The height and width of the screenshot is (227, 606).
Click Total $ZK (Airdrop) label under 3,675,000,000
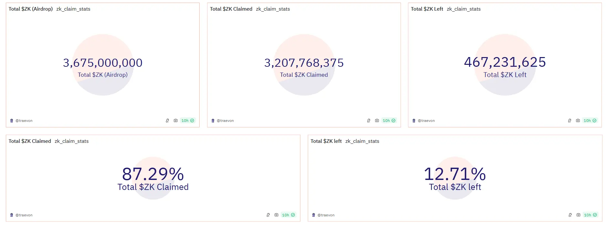pyautogui.click(x=103, y=75)
